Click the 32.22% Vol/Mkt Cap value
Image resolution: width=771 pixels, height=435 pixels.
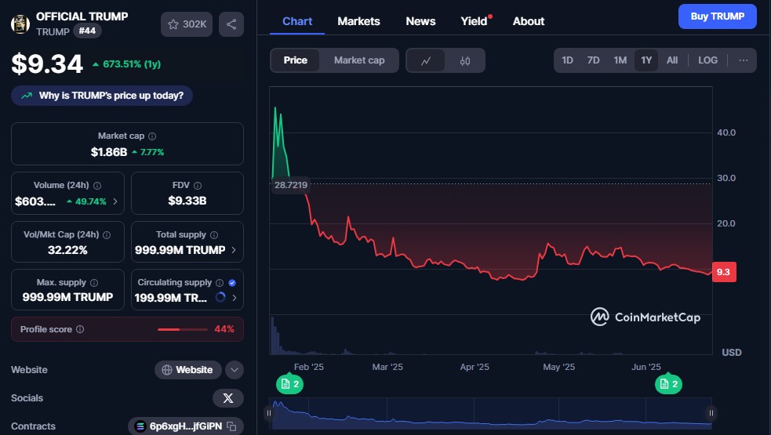point(67,250)
